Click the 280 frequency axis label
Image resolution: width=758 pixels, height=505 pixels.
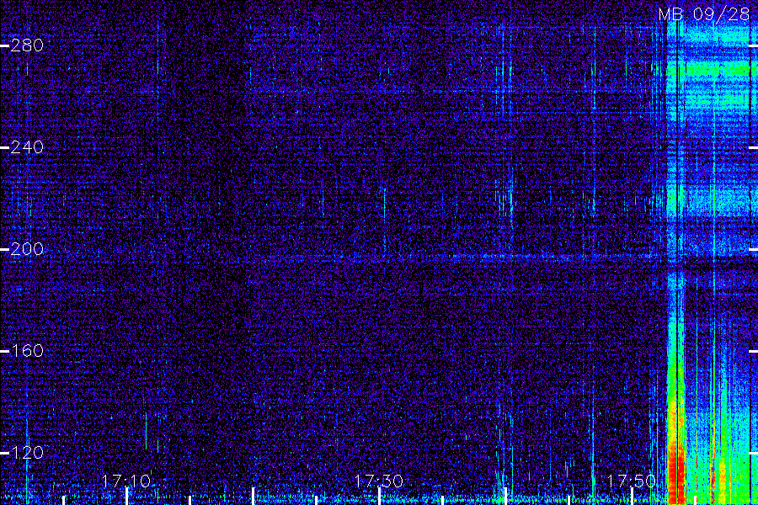click(27, 45)
